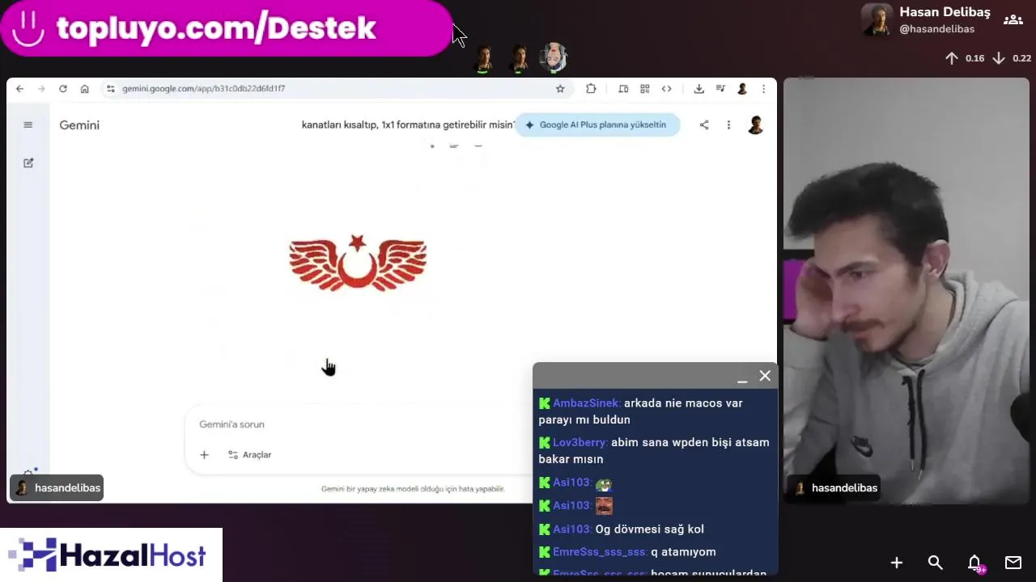This screenshot has height=582, width=1036.
Task: Close the chat overlay window
Action: [x=765, y=376]
